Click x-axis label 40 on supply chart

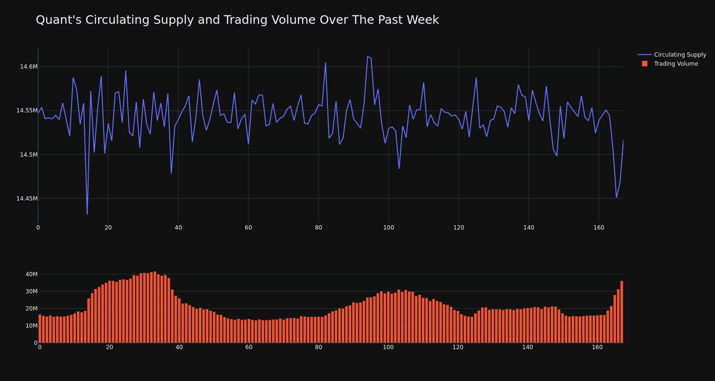tap(178, 228)
